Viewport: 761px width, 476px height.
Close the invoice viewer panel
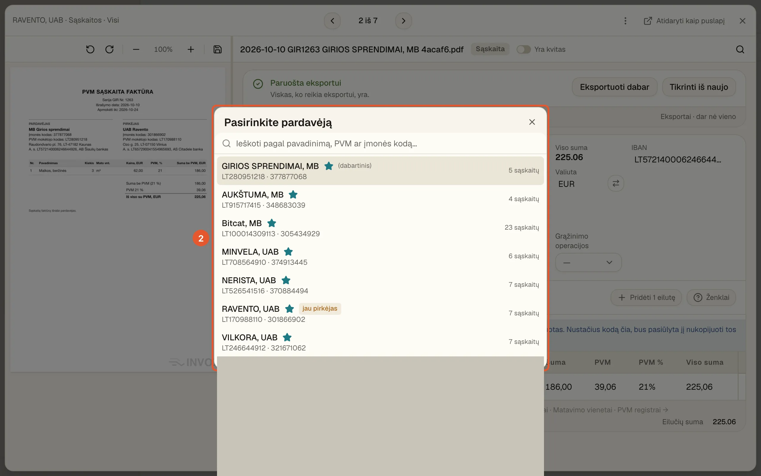coord(743,21)
